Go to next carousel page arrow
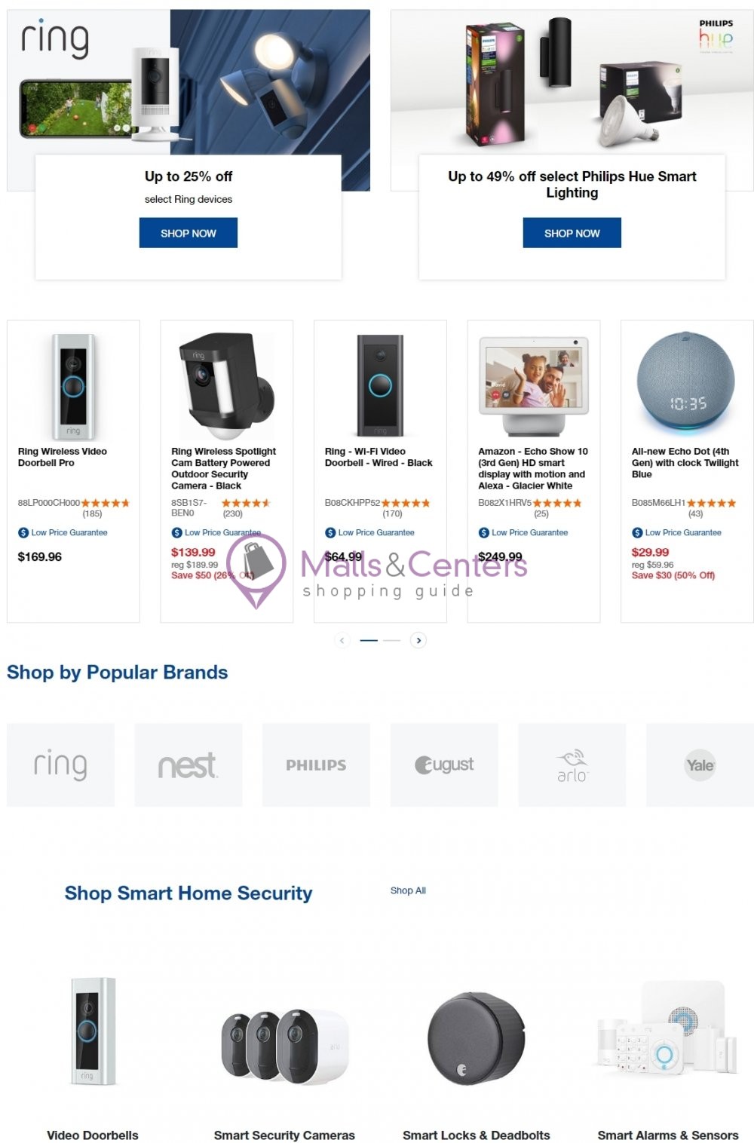 pos(418,640)
